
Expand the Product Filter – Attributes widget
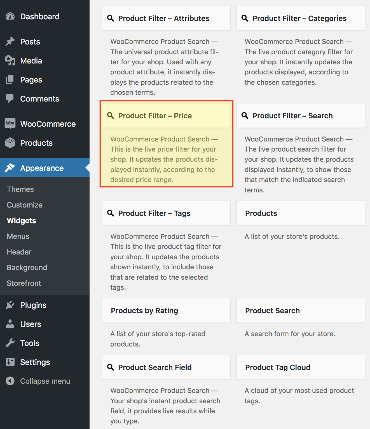click(x=166, y=18)
